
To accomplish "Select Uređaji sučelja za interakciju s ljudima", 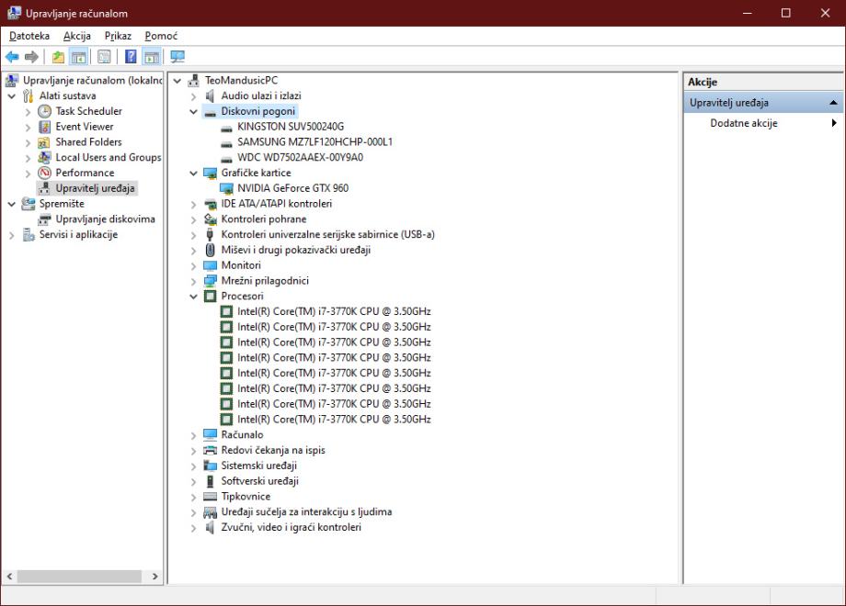I will (x=306, y=511).
